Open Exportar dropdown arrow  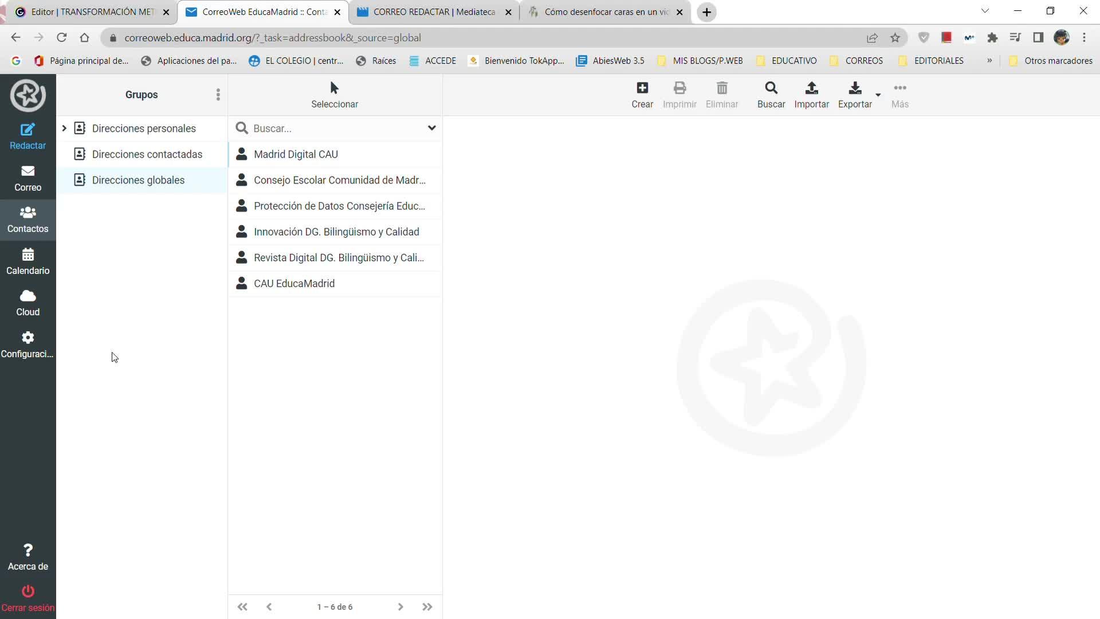[878, 95]
